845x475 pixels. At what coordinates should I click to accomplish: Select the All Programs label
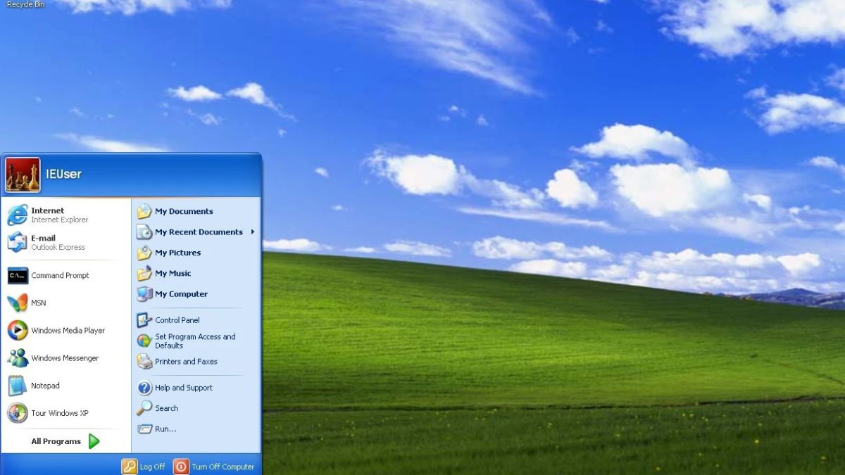click(x=56, y=441)
